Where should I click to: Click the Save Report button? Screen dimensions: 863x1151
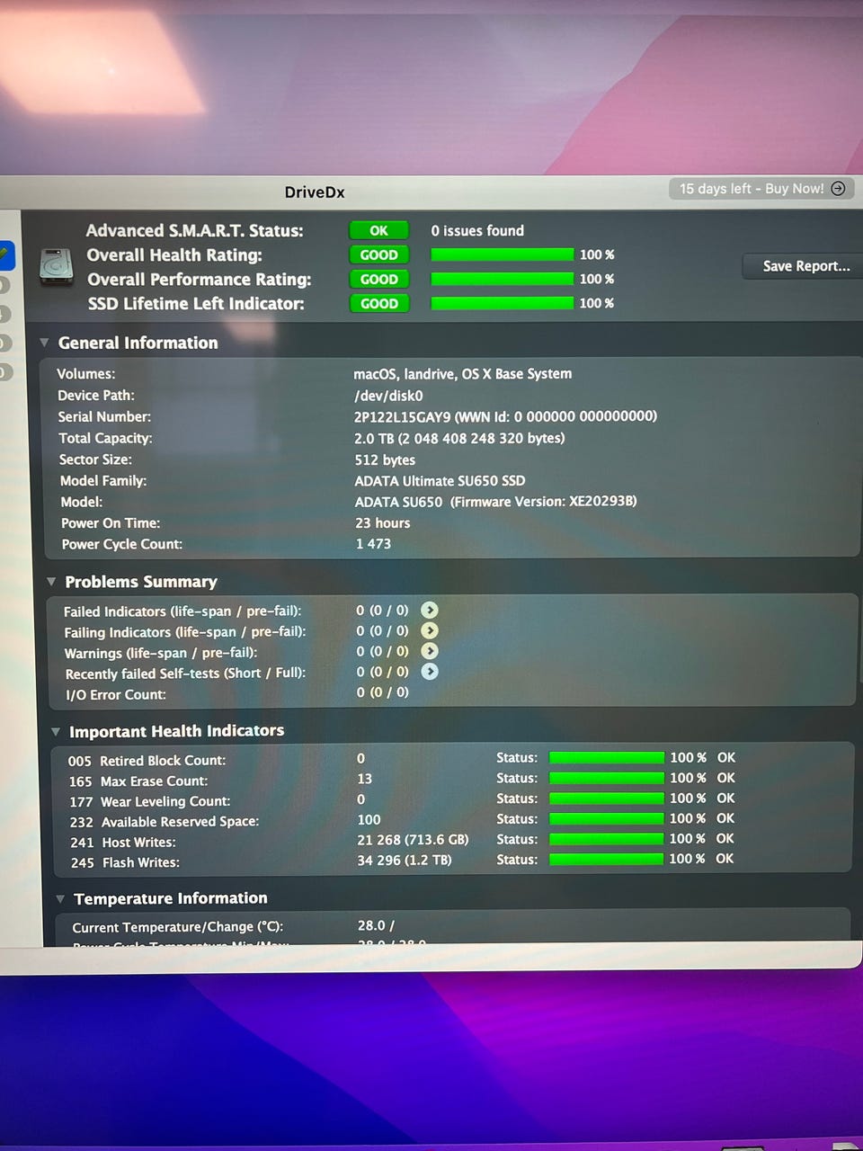tap(805, 266)
